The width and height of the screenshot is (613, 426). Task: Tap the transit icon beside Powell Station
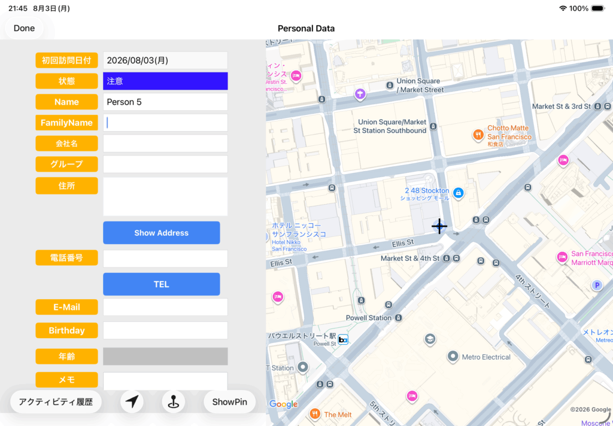398,318
